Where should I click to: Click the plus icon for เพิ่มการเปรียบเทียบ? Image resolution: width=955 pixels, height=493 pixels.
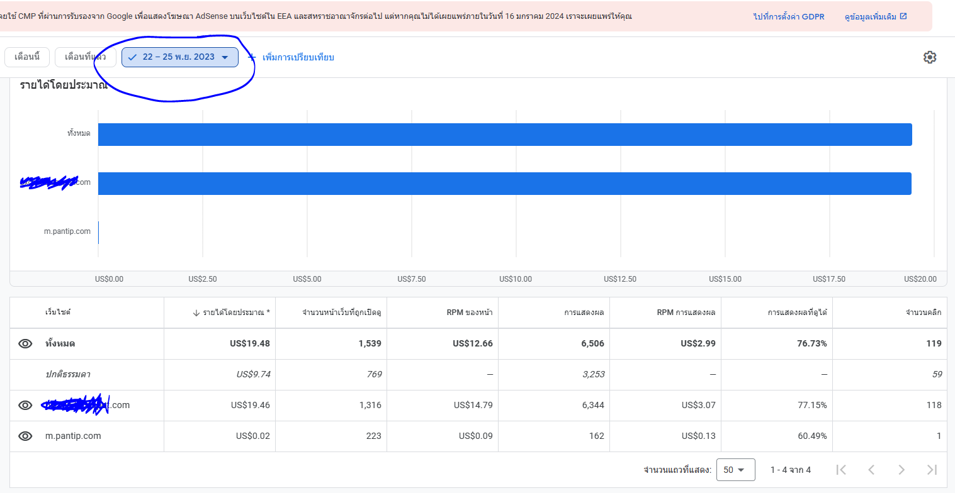point(252,57)
